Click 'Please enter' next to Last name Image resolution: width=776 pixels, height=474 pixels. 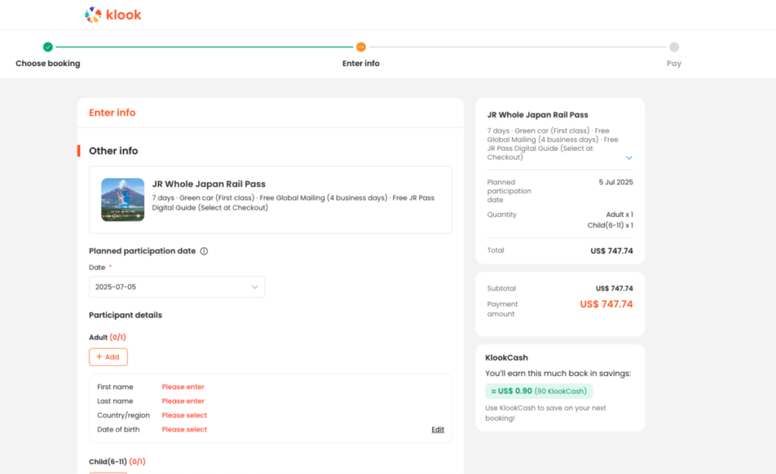pyautogui.click(x=183, y=401)
